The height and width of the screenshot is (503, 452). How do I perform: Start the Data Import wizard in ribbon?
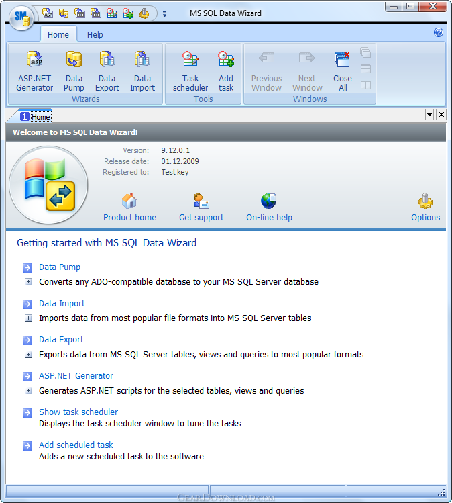pyautogui.click(x=142, y=71)
